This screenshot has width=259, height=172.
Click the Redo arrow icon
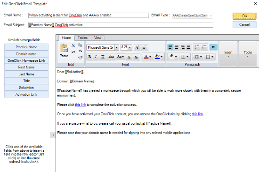pyautogui.click(x=80, y=51)
